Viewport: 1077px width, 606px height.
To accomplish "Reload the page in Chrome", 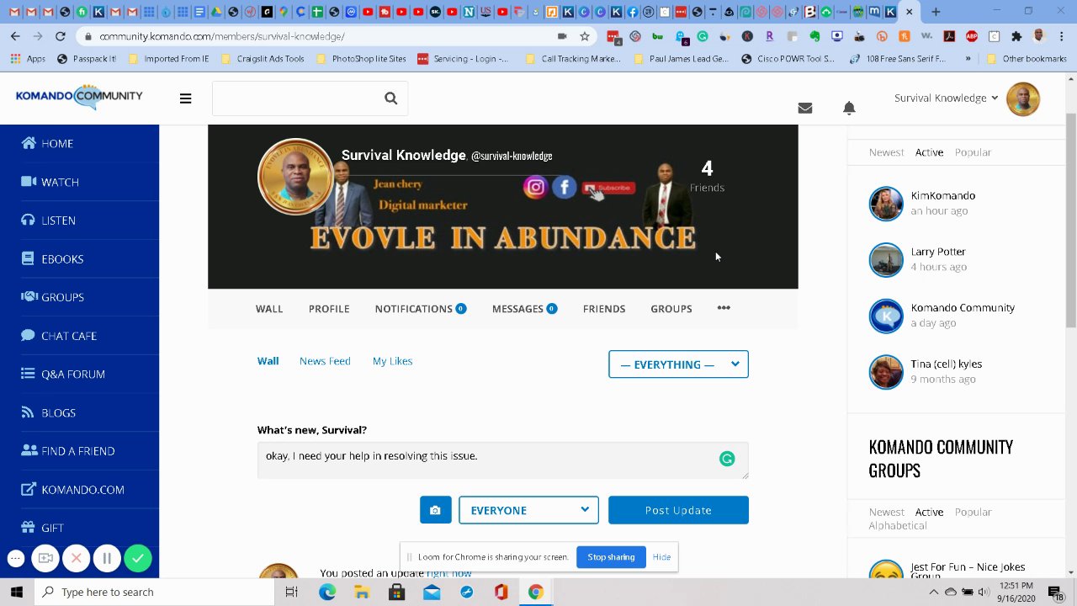I will pos(61,36).
